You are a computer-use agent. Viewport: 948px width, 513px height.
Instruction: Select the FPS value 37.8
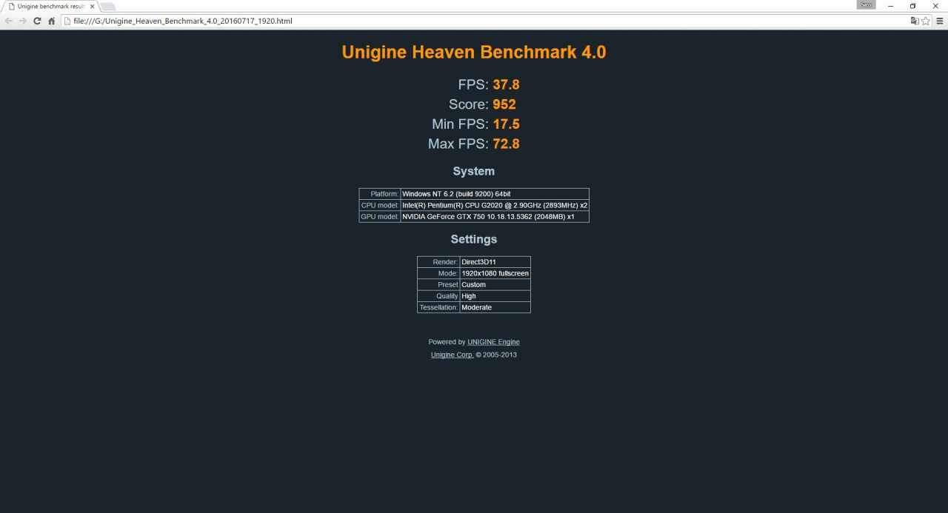pyautogui.click(x=507, y=84)
